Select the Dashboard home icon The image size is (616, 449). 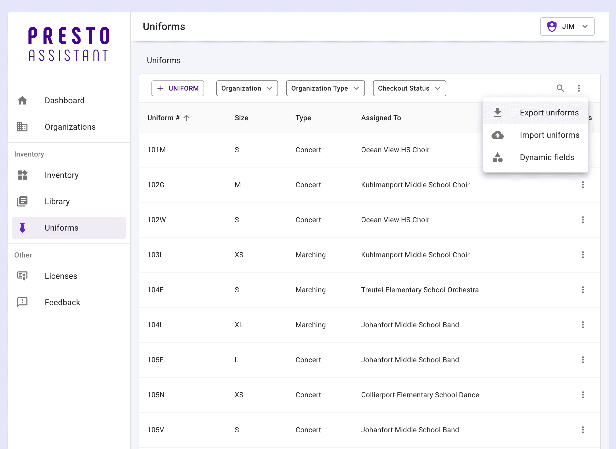22,100
